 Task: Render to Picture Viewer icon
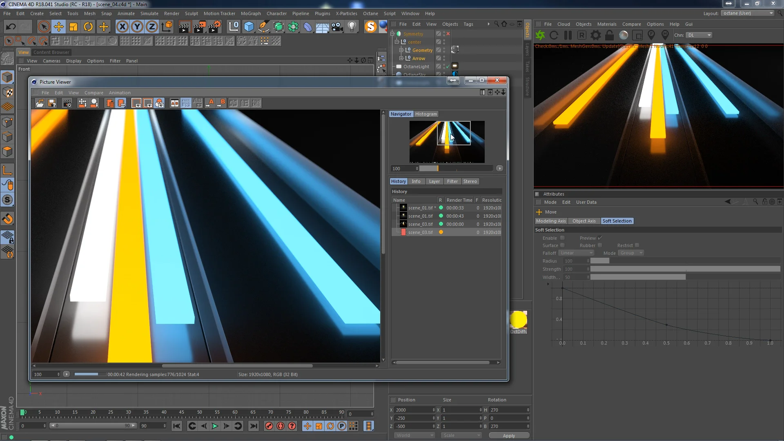(x=200, y=27)
